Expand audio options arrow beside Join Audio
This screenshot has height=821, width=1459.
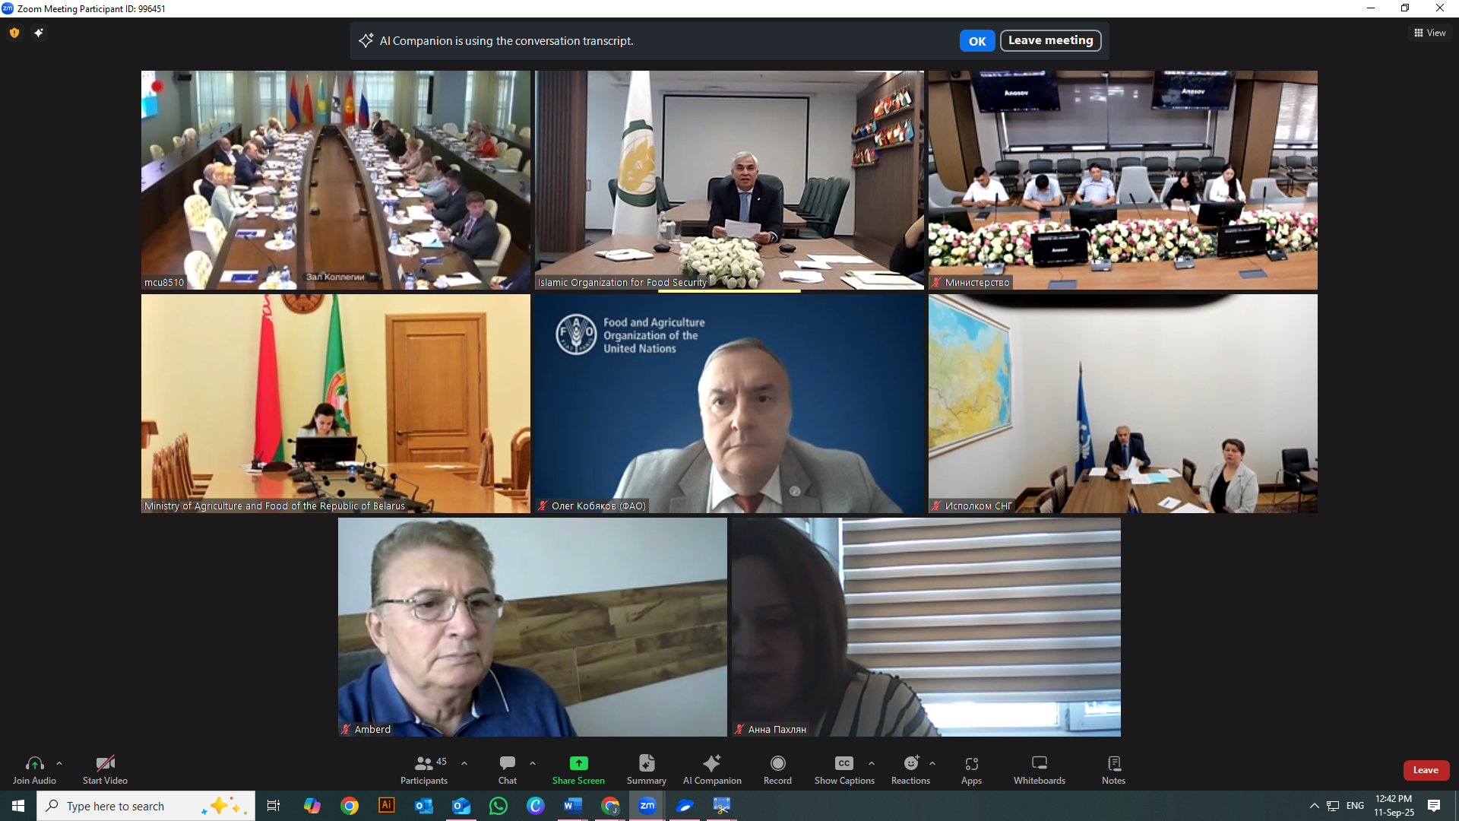click(x=59, y=762)
